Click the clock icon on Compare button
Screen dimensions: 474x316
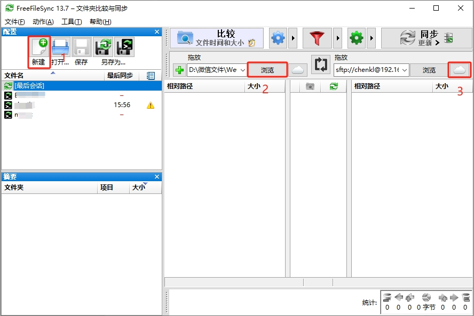252,43
